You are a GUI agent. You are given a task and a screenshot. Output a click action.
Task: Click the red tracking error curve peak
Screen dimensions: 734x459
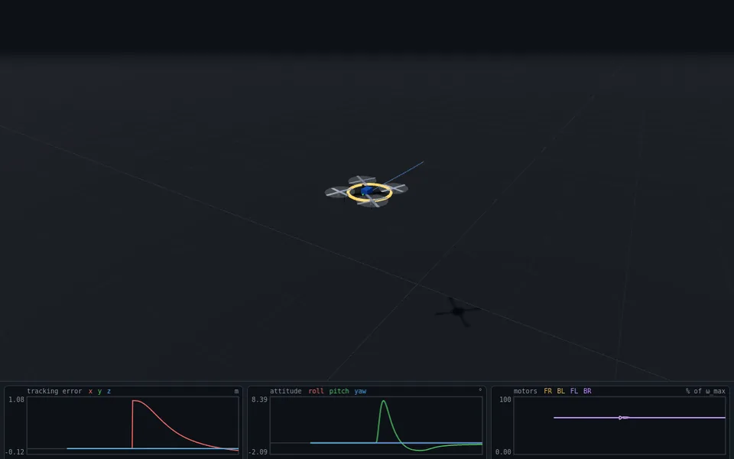pos(134,401)
